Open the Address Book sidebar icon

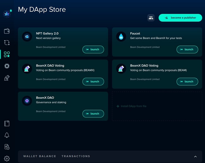click(x=7, y=123)
